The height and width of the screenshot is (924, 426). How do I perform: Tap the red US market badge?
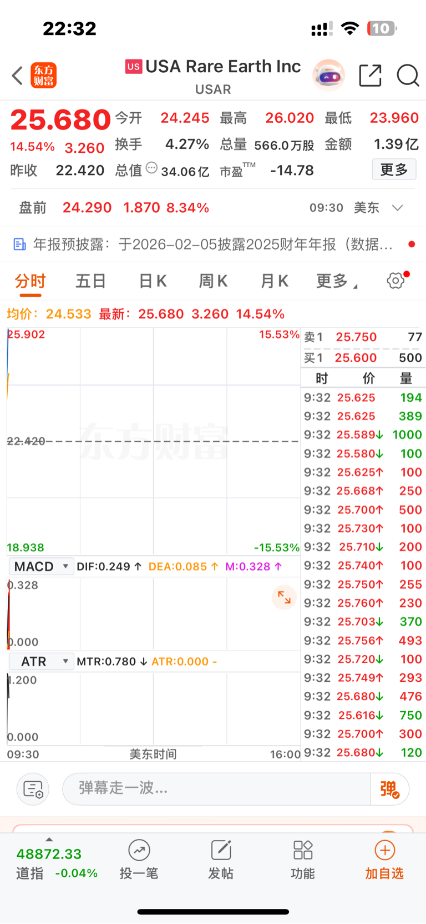point(133,67)
